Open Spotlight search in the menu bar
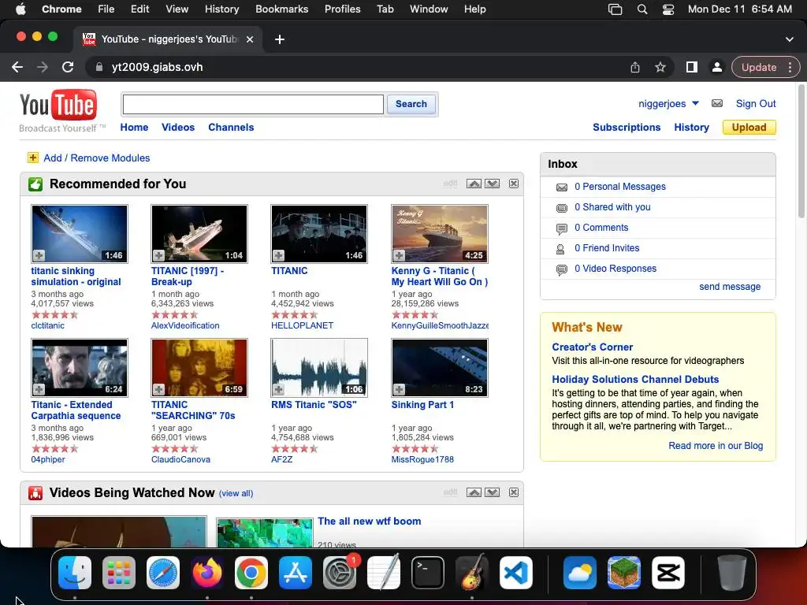The width and height of the screenshot is (807, 605). (x=642, y=9)
